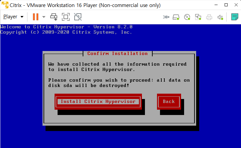The height and width of the screenshot is (148, 241).
Task: Click the sound card device icon
Action: (x=220, y=17)
